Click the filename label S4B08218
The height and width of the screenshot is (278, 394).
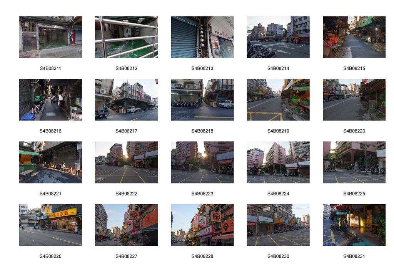point(202,131)
